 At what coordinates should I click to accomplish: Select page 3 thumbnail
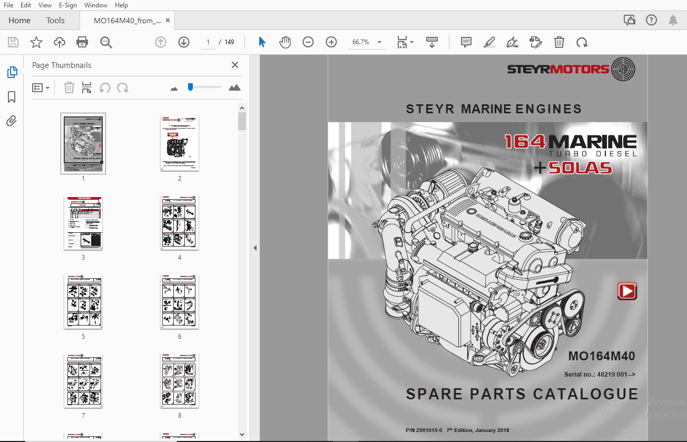click(83, 222)
